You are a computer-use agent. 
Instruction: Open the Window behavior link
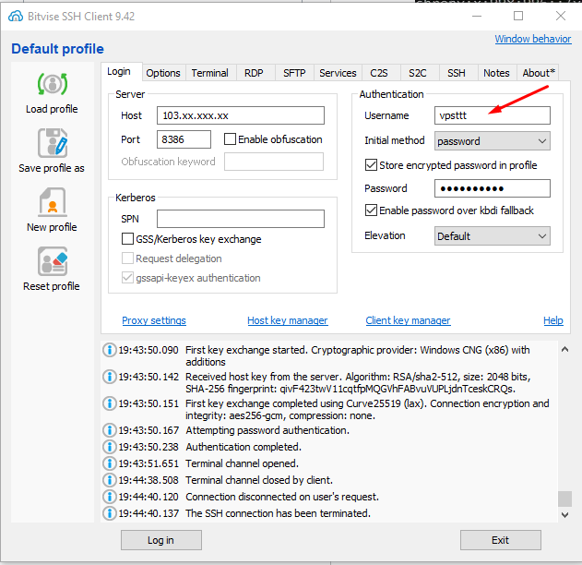tap(533, 39)
